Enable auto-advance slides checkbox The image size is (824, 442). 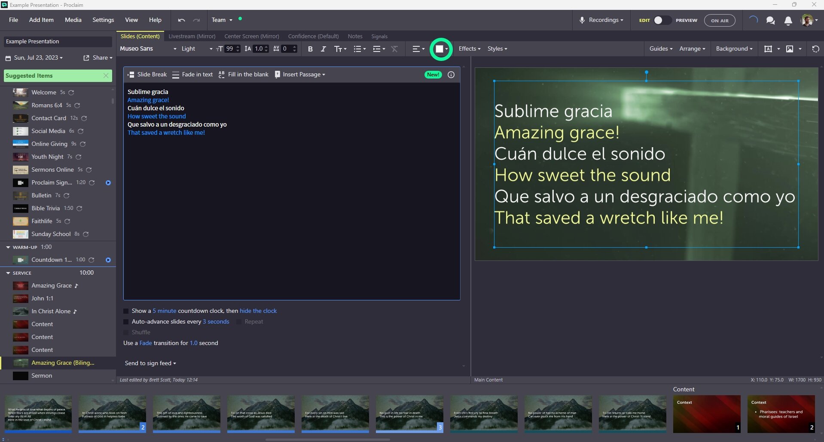(x=126, y=322)
